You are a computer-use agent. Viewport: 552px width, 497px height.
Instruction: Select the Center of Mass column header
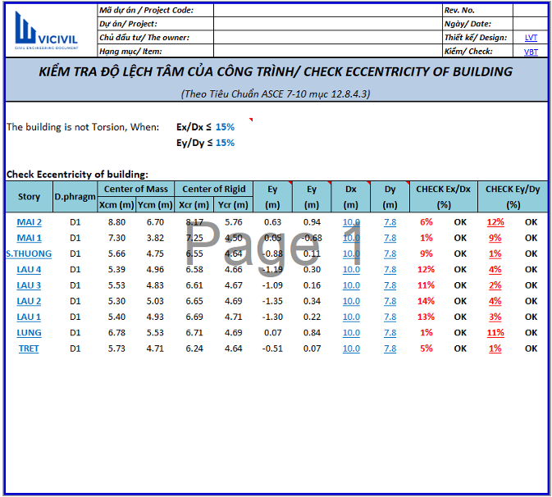pos(135,189)
